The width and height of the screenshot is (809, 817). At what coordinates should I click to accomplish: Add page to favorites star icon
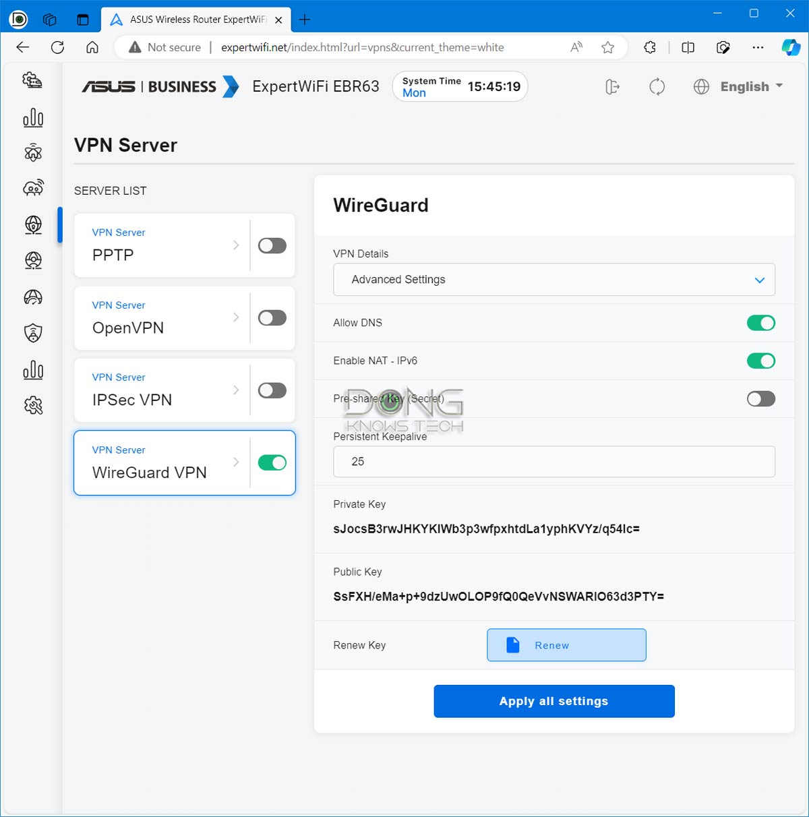pyautogui.click(x=607, y=47)
